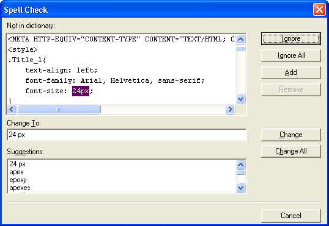This screenshot has width=329, height=226.
Task: Click the Change button
Action: pyautogui.click(x=291, y=135)
